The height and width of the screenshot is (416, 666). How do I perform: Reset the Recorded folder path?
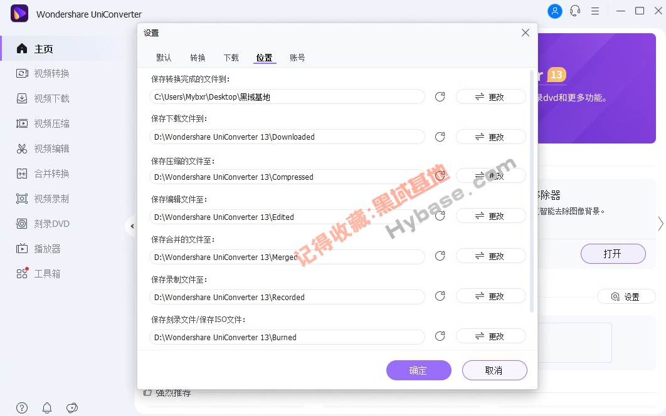point(440,296)
